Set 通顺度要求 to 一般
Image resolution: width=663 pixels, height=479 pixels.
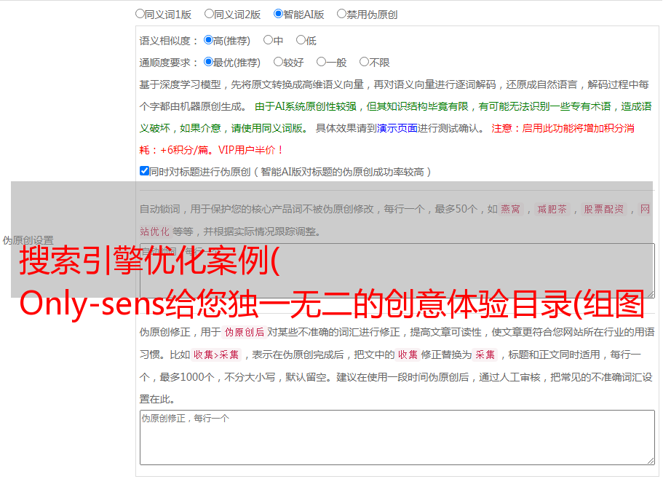[322, 62]
